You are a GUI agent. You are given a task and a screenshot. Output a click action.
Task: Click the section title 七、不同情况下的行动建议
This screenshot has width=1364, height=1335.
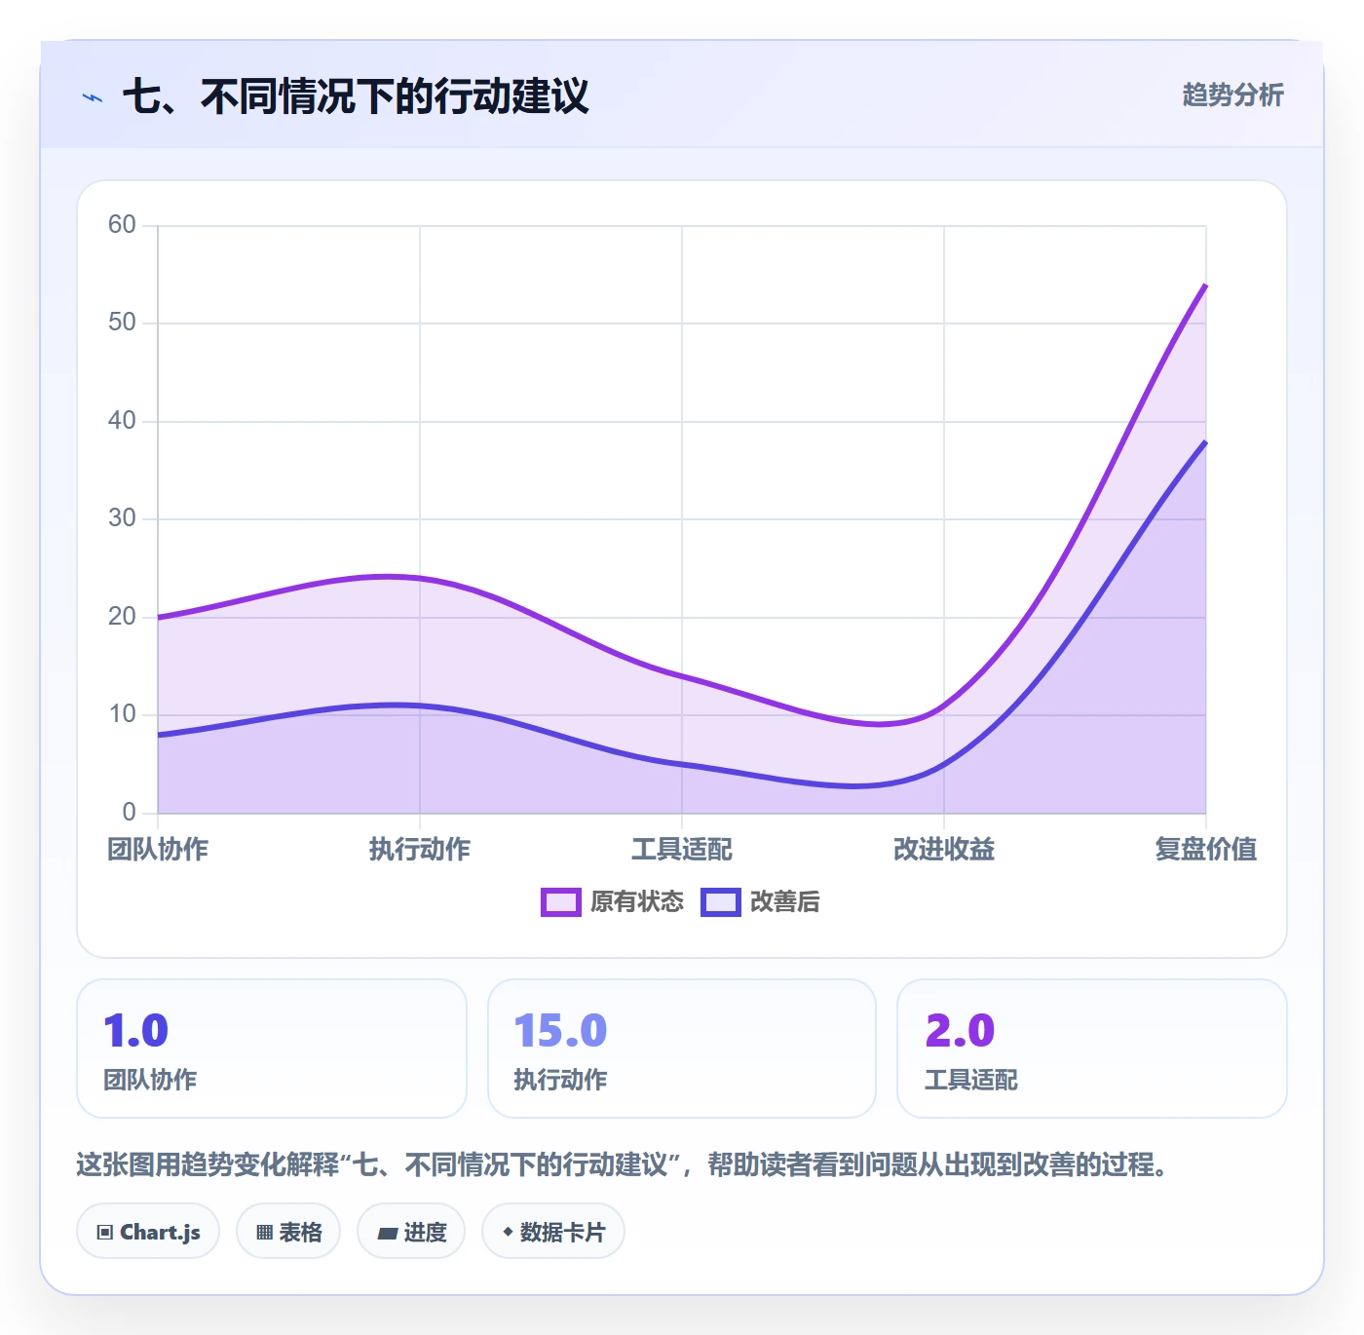click(356, 96)
